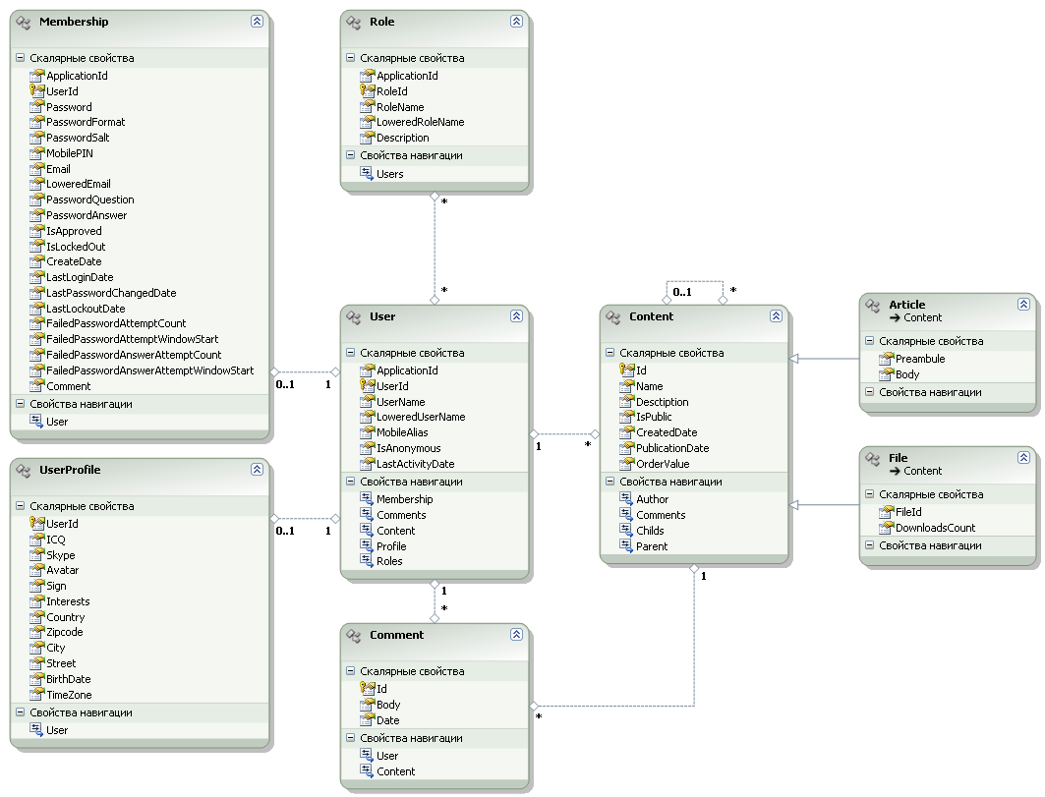Select the Roles navigation property in User

tap(389, 561)
